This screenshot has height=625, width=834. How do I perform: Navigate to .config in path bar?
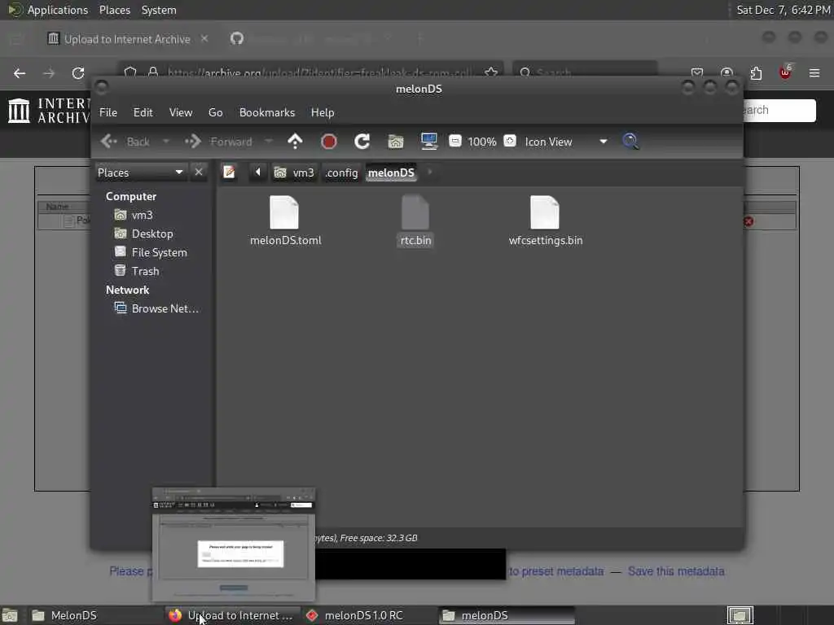pos(341,173)
